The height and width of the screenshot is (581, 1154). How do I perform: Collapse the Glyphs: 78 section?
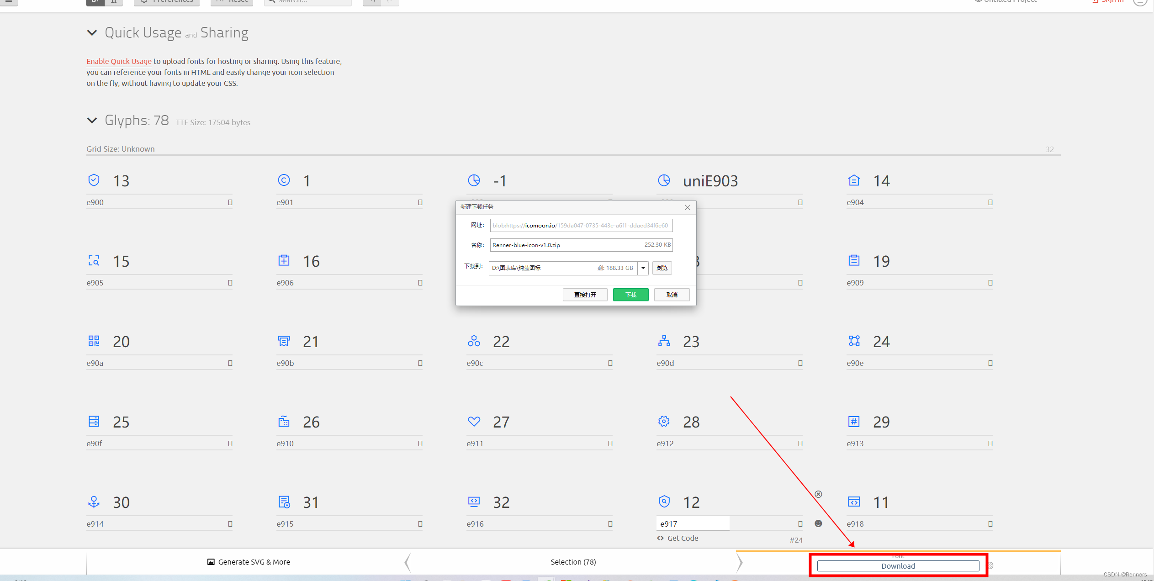(92, 121)
